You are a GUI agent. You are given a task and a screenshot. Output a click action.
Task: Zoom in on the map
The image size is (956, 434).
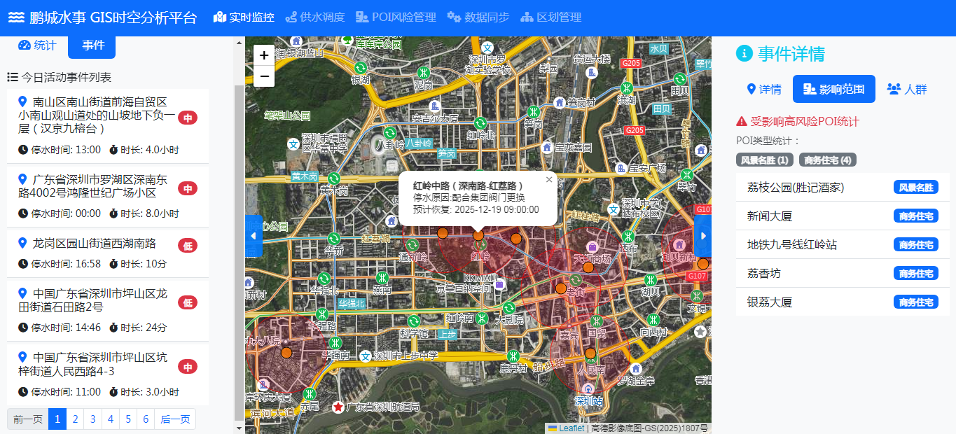[264, 55]
